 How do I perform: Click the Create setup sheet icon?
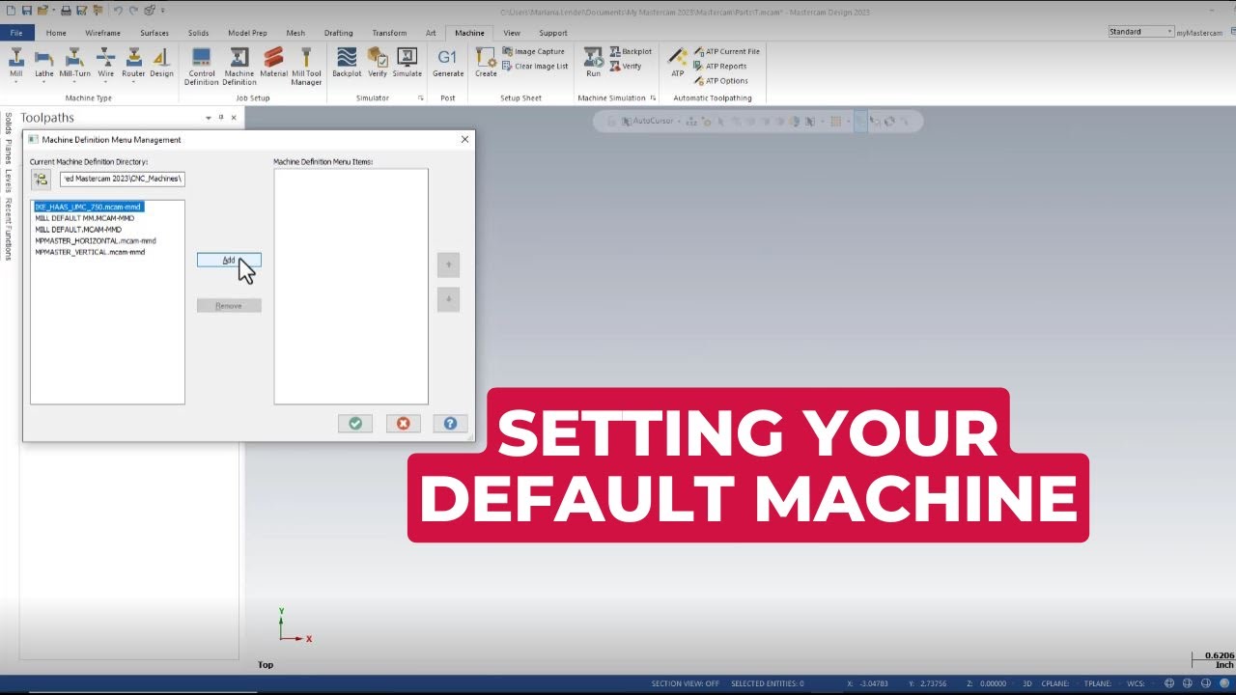pyautogui.click(x=486, y=62)
